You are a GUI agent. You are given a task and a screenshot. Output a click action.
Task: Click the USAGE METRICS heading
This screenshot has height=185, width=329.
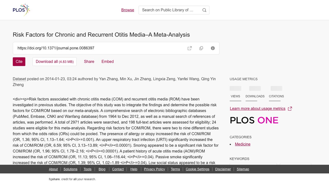point(244,79)
